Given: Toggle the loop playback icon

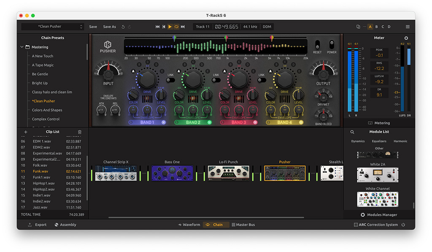Looking at the screenshot, I should point(176,27).
